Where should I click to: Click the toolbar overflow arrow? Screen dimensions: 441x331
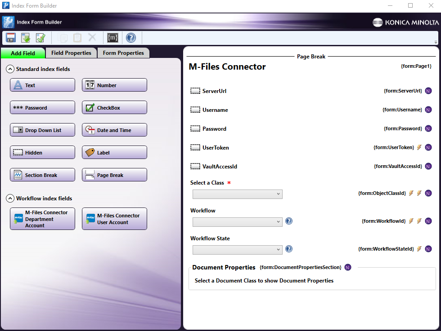coord(436,42)
